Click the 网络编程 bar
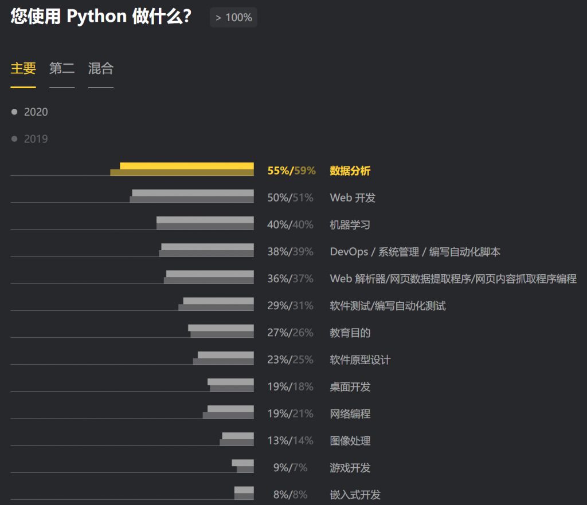This screenshot has height=505, width=587. [x=228, y=412]
